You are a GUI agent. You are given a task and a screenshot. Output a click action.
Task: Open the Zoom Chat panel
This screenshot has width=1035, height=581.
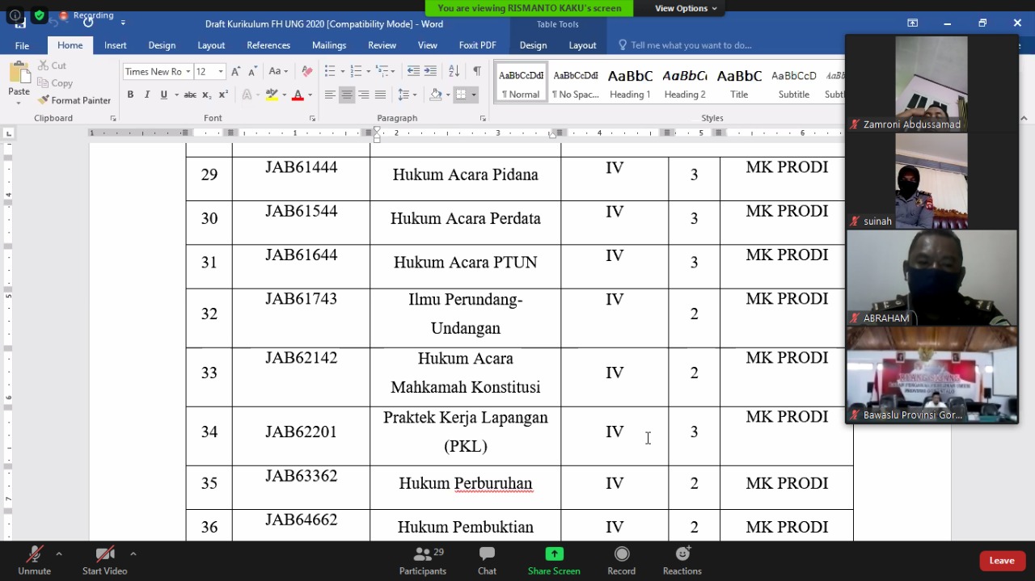click(x=487, y=560)
